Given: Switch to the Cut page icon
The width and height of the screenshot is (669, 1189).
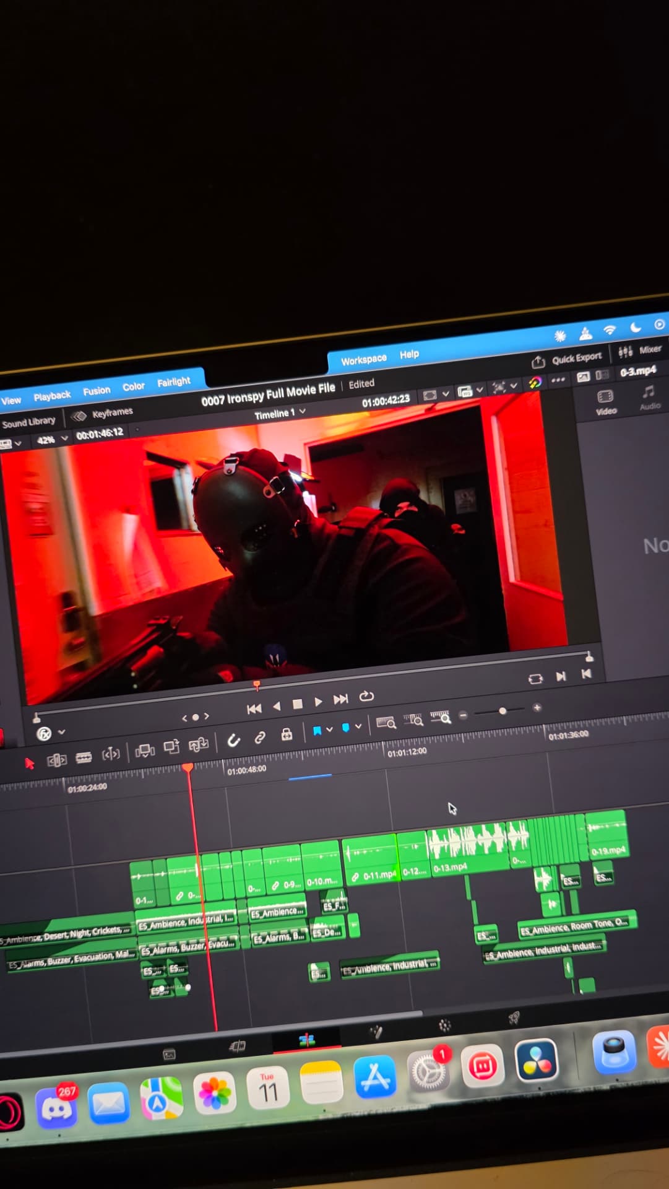Looking at the screenshot, I should pos(238,1047).
